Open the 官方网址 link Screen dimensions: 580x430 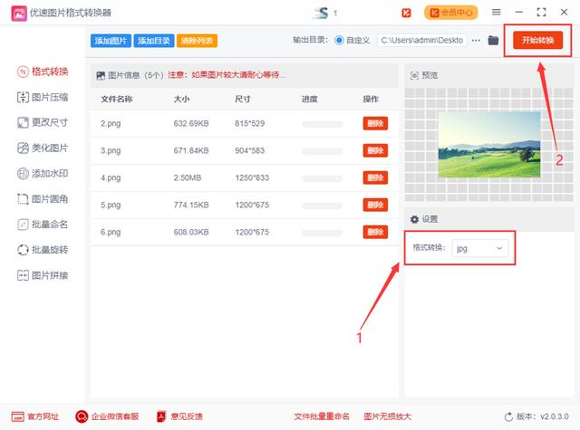pyautogui.click(x=35, y=416)
